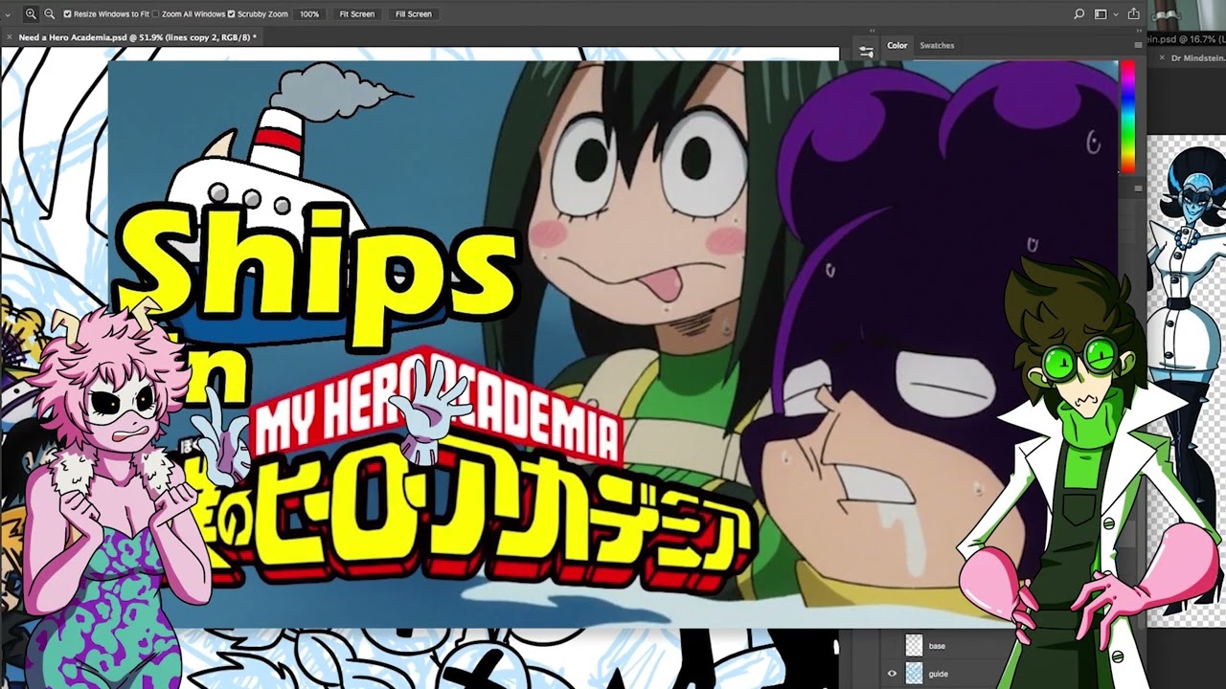Hide the guide layer via eye icon
The width and height of the screenshot is (1226, 689).
point(892,674)
